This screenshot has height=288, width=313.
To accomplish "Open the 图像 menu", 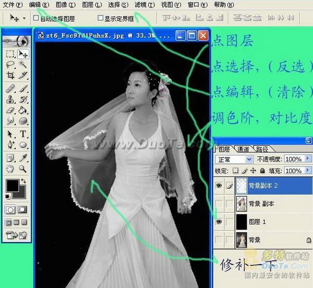I will click(66, 5).
